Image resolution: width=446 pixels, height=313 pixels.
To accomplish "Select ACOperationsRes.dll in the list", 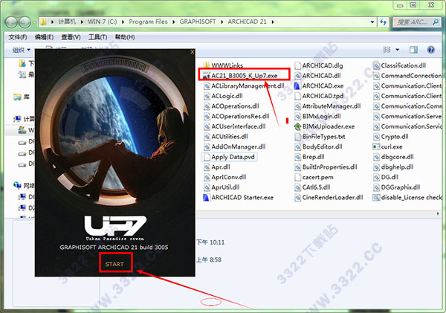I will 236,117.
